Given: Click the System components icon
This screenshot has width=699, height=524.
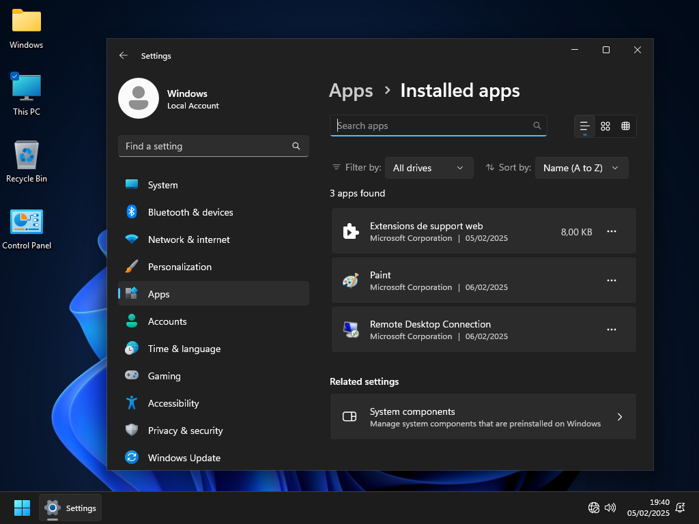Looking at the screenshot, I should pyautogui.click(x=349, y=417).
